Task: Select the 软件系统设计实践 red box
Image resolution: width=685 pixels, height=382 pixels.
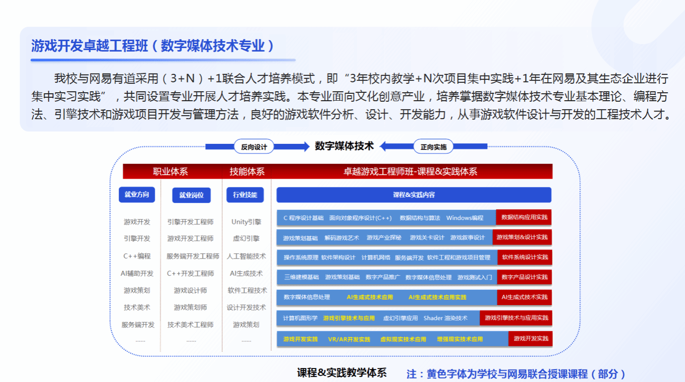Action: (x=524, y=257)
